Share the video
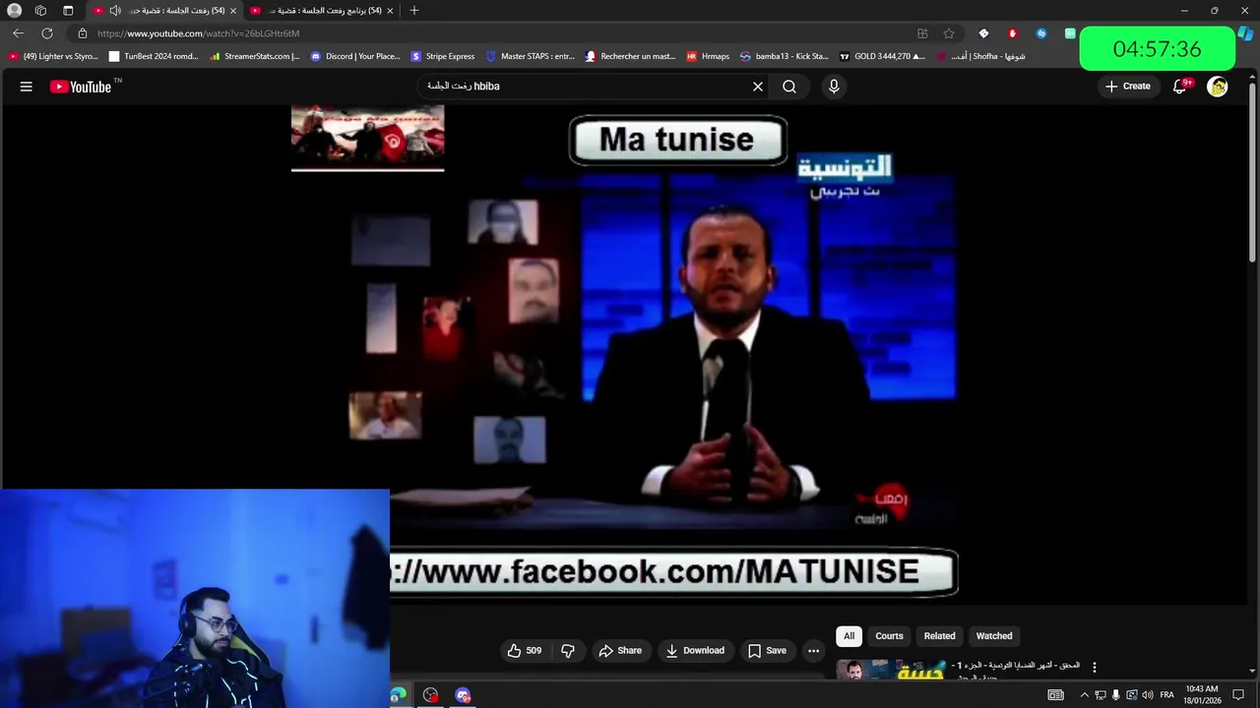Screen dimensions: 1260x708 coord(620,651)
